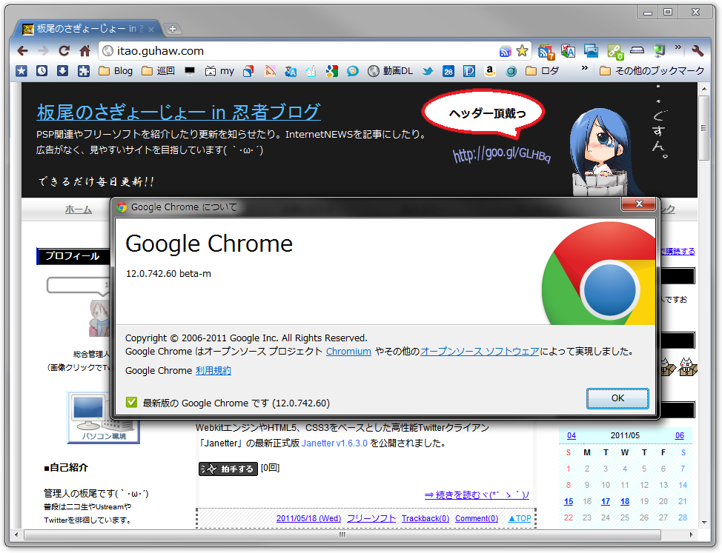Open the Google bookmark icon
Viewport: 722px width, 553px height.
pyautogui.click(x=331, y=71)
